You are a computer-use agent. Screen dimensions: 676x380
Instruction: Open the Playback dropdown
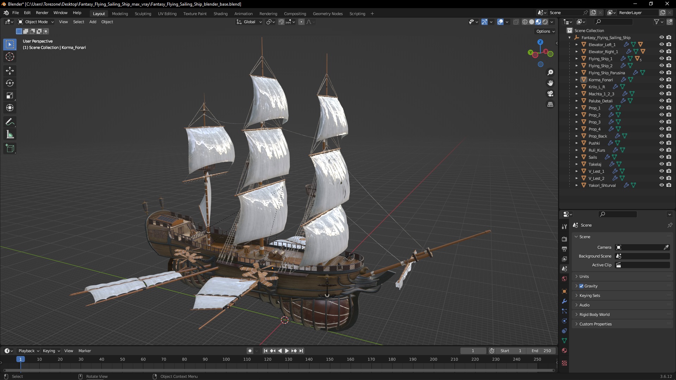(29, 351)
